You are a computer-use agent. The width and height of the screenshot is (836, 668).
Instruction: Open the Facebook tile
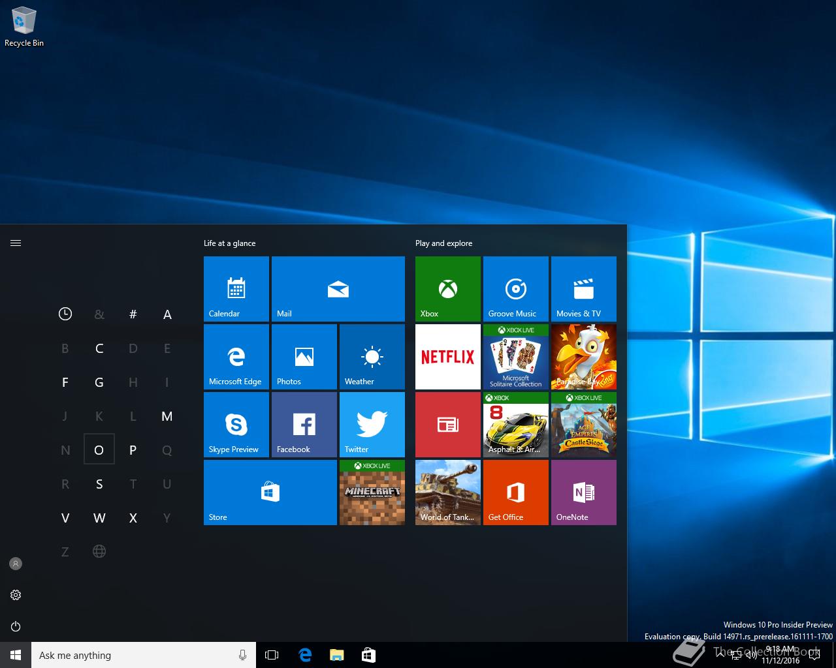coord(304,425)
